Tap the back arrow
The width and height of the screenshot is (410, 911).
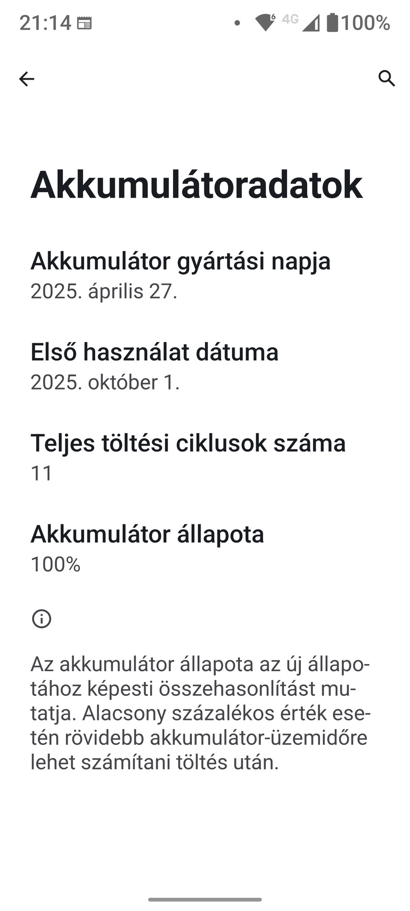click(27, 79)
